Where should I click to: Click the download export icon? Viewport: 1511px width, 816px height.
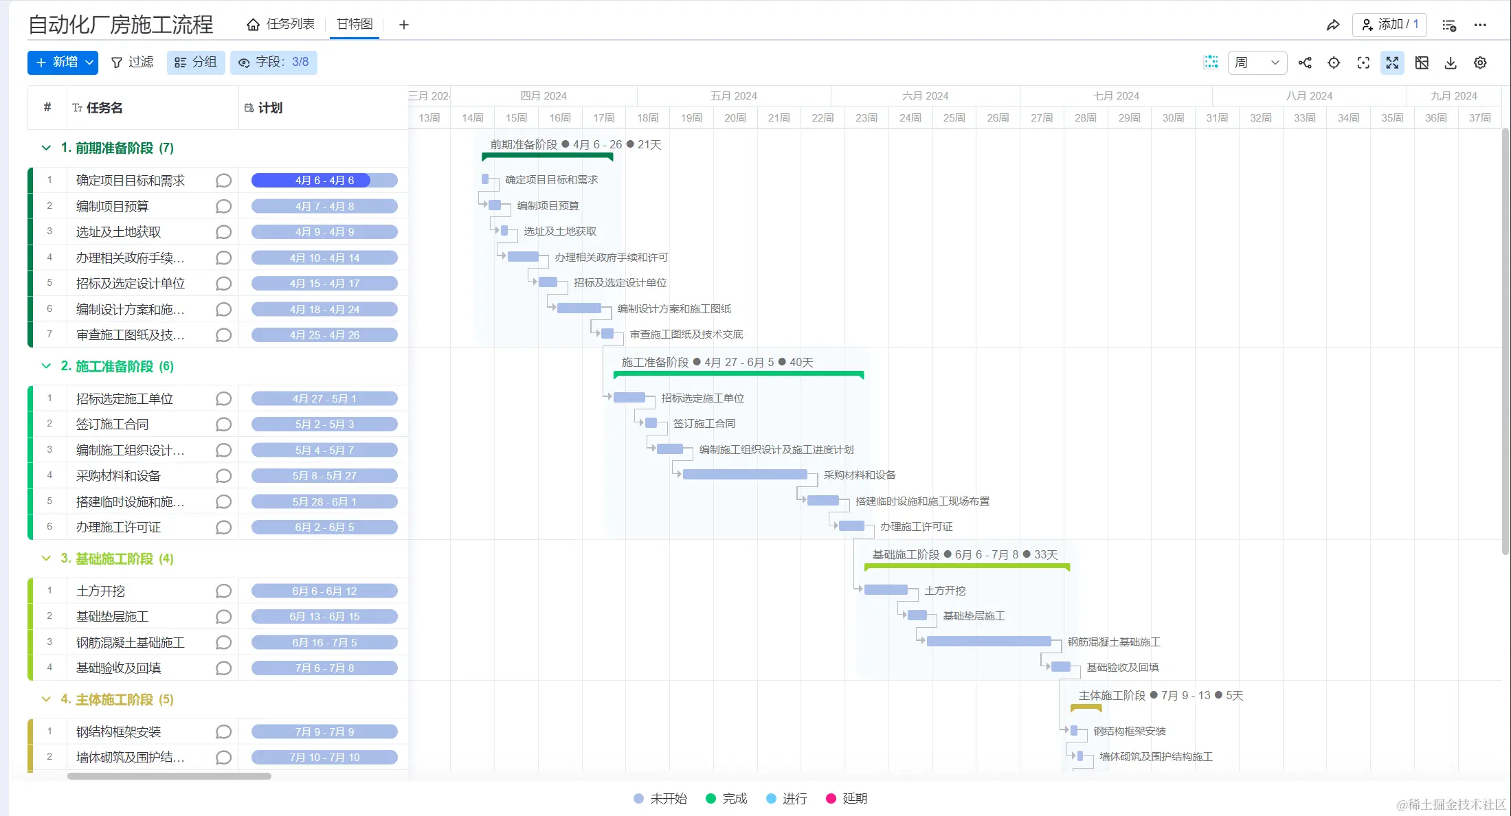pos(1451,63)
